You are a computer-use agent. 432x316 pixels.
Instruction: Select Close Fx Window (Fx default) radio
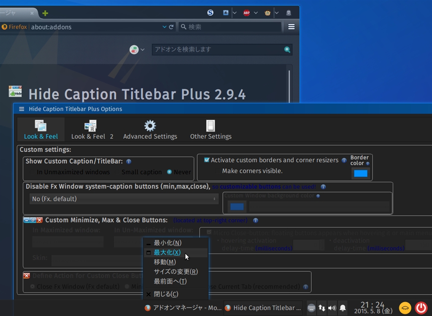point(32,286)
